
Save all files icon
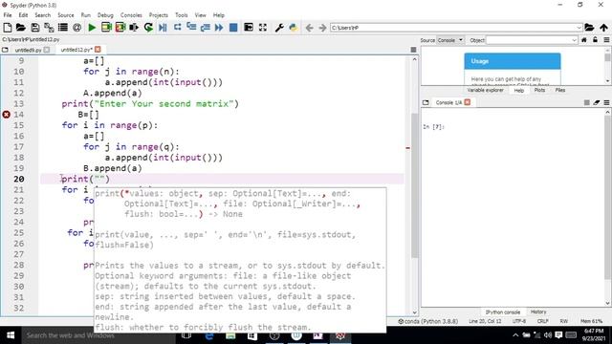pyautogui.click(x=49, y=28)
